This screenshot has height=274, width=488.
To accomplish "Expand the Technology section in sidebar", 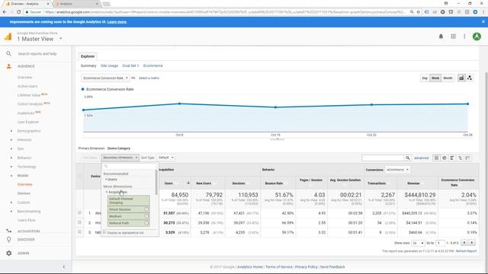I will tap(11, 167).
